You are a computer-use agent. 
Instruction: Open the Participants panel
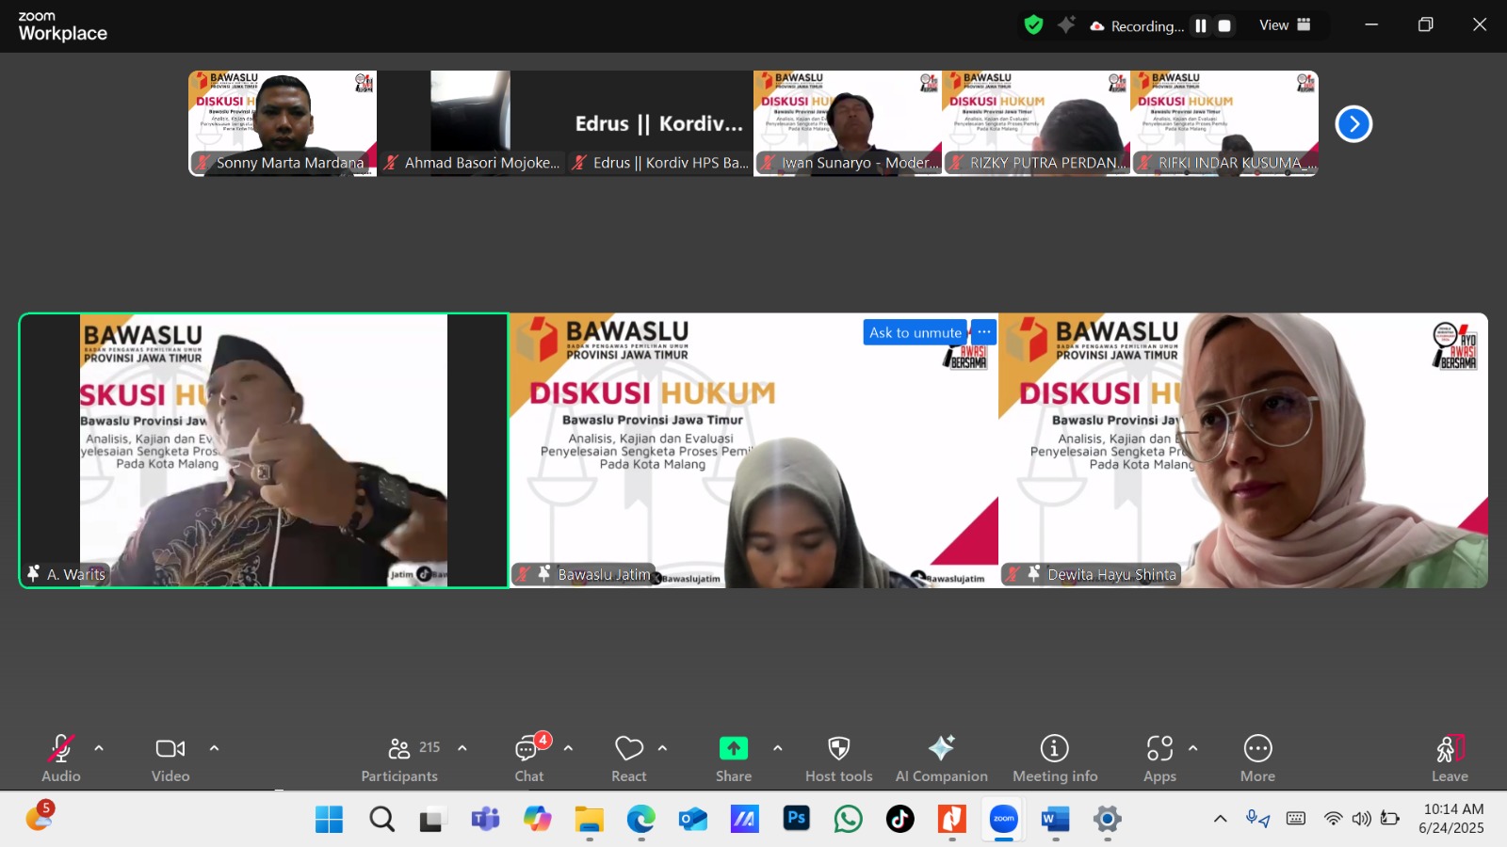pos(400,759)
